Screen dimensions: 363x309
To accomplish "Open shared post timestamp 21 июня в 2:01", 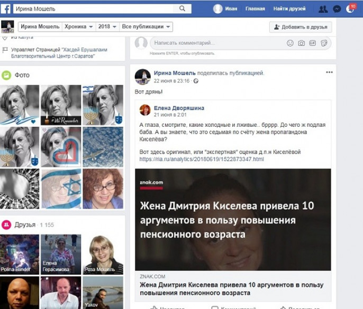I will (x=170, y=115).
